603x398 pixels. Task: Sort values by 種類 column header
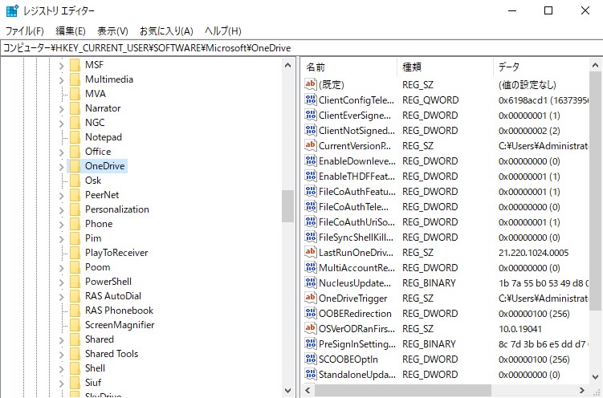click(x=445, y=67)
